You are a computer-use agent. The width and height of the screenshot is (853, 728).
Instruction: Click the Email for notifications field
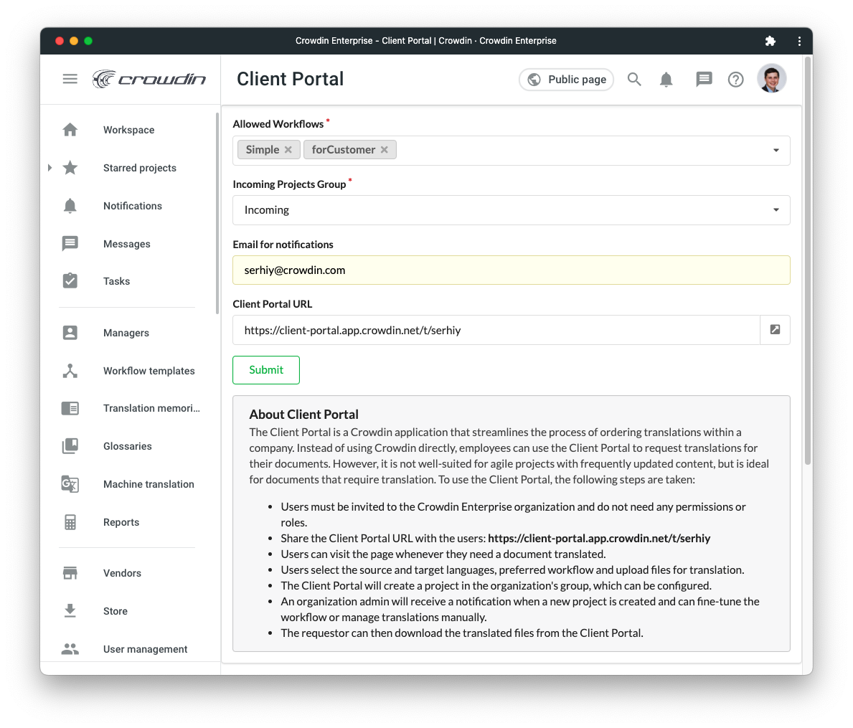[x=512, y=270]
